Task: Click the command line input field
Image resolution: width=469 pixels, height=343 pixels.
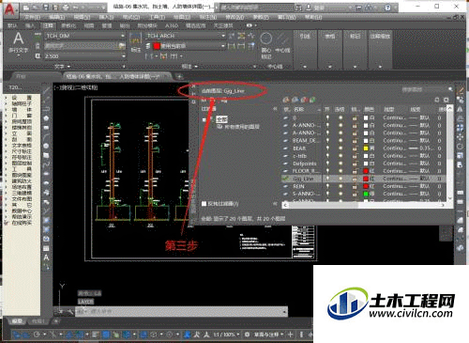Action: click(x=180, y=312)
